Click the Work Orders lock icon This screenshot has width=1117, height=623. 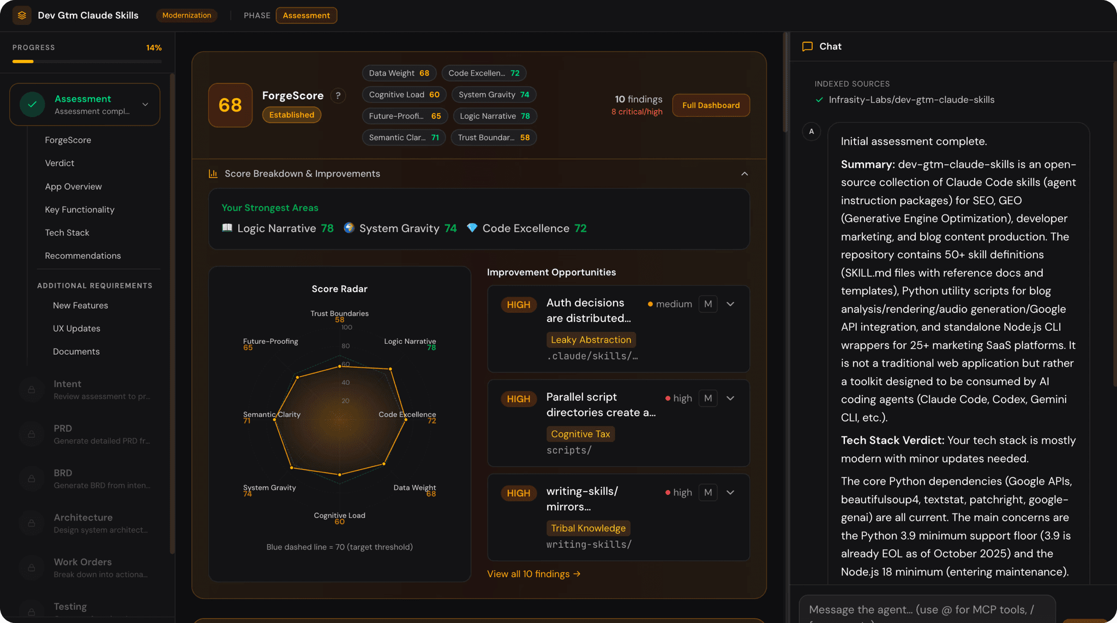click(x=32, y=568)
